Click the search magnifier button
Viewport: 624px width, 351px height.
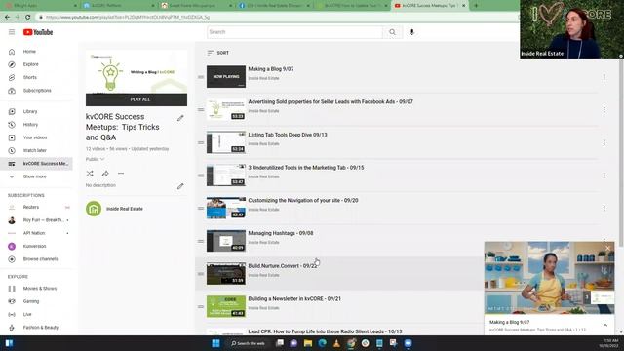click(392, 32)
